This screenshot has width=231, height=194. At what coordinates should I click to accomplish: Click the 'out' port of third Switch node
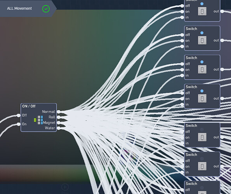click(222, 69)
